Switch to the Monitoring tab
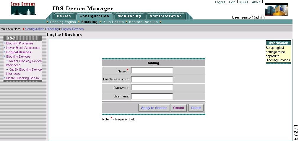This screenshot has height=141, width=299. pos(129,16)
